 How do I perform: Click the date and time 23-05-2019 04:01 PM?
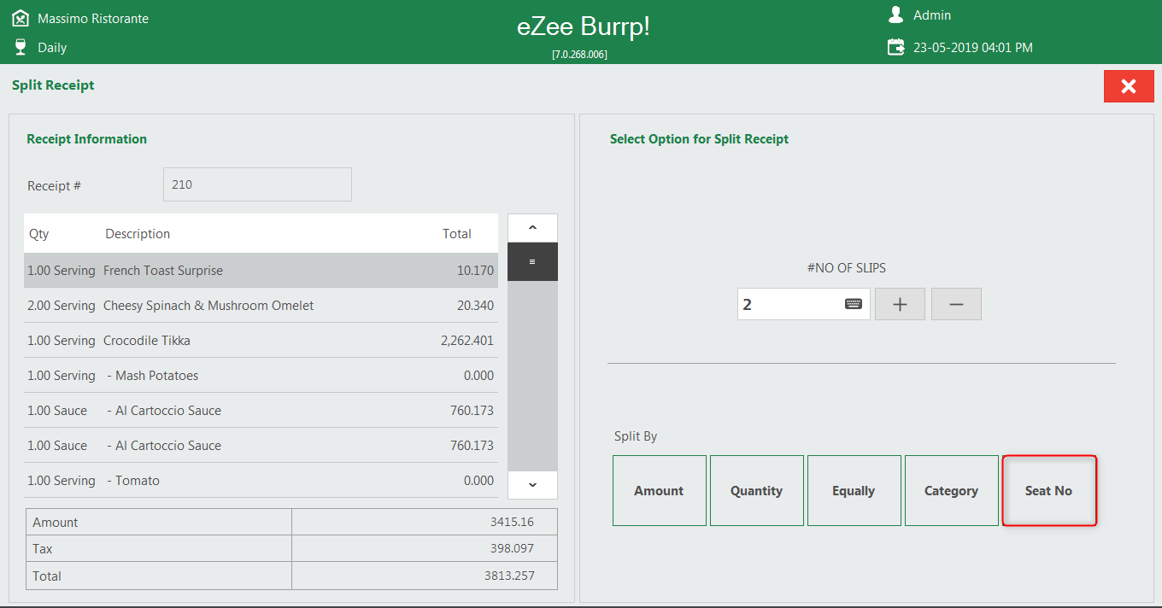[973, 48]
